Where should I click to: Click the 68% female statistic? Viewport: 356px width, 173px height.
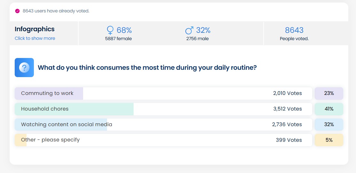click(x=124, y=30)
